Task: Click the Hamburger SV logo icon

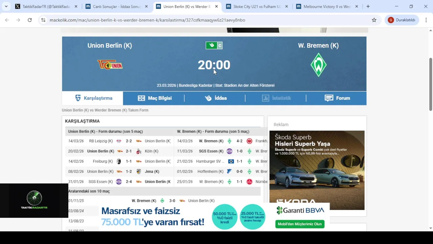Action: point(231,161)
